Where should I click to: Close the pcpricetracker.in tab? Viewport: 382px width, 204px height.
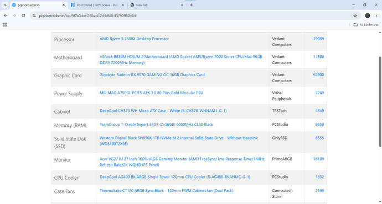pos(64,5)
